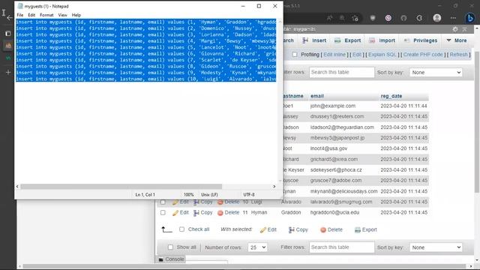Image resolution: width=480 pixels, height=270 pixels.
Task: Toggle the Profiling checkbox
Action: coord(295,55)
